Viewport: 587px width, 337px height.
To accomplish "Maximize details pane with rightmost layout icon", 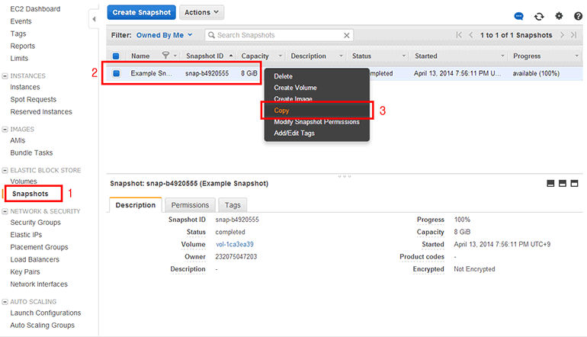I will click(x=575, y=184).
